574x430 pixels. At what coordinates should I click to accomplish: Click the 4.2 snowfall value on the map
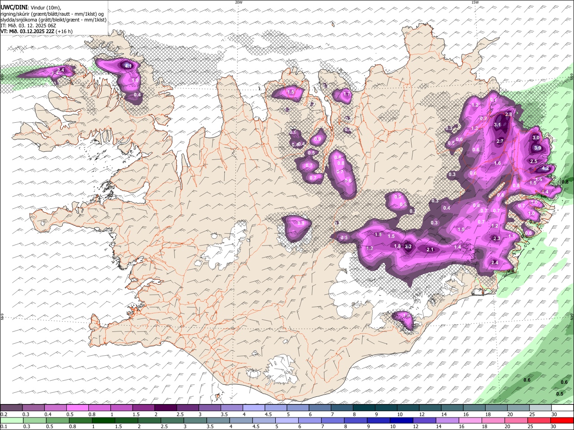546,168
